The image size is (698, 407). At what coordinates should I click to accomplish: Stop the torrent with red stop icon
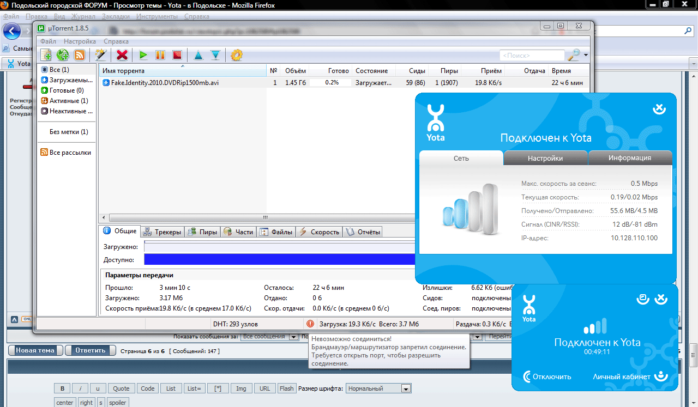pyautogui.click(x=177, y=55)
